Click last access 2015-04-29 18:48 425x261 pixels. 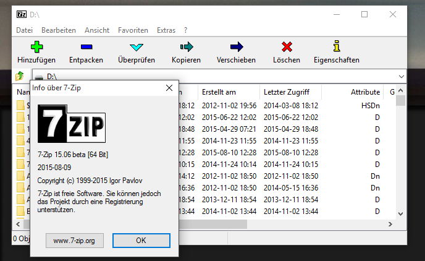(x=291, y=129)
